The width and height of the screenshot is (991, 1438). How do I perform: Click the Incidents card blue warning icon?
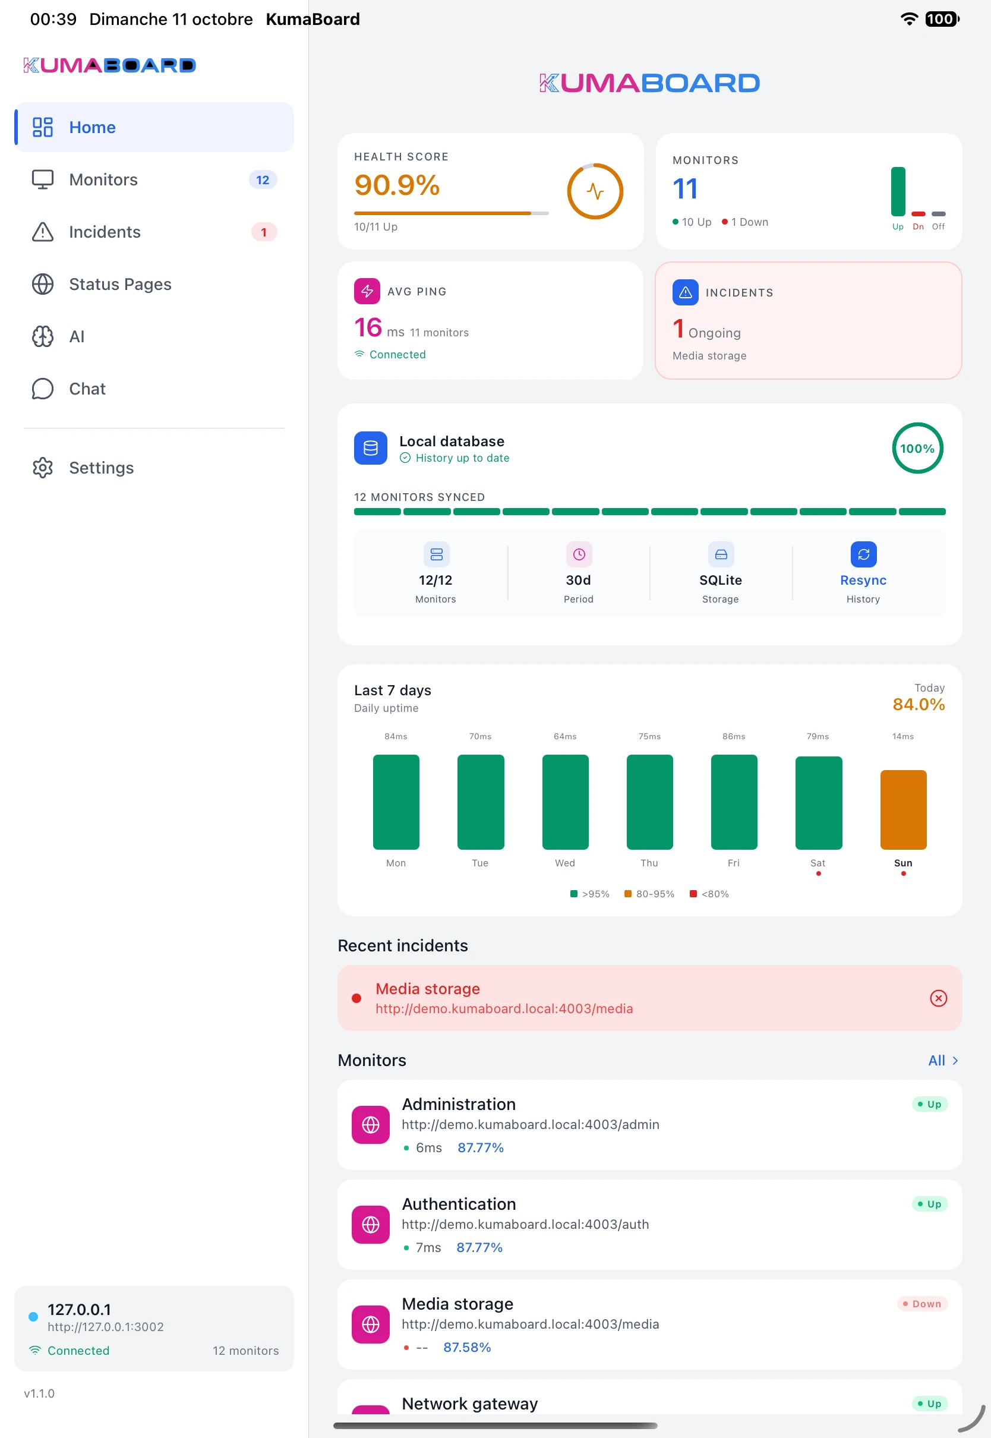click(685, 292)
